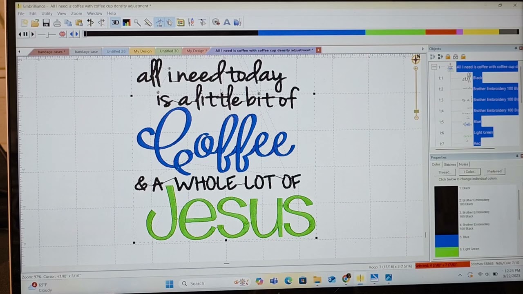This screenshot has width=523, height=294.
Task: Click the red stop sign in stitch simulator
Action: [x=63, y=34]
